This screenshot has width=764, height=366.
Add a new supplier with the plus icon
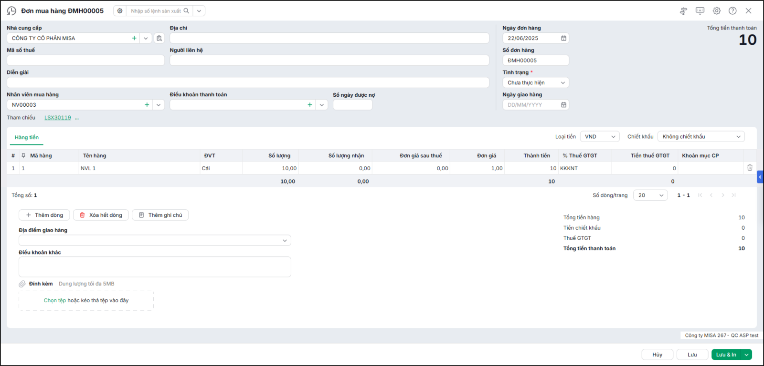[134, 38]
